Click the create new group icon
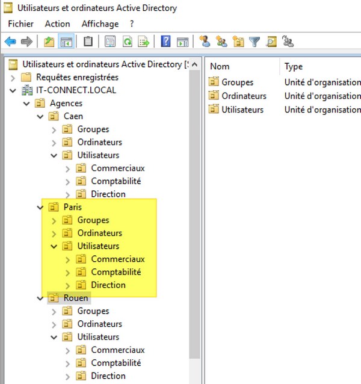The width and height of the screenshot is (361, 384). tap(221, 42)
